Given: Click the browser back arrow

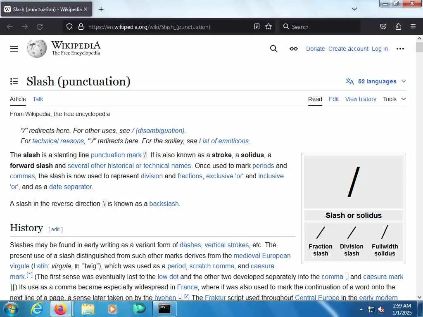Looking at the screenshot, I should point(10,27).
